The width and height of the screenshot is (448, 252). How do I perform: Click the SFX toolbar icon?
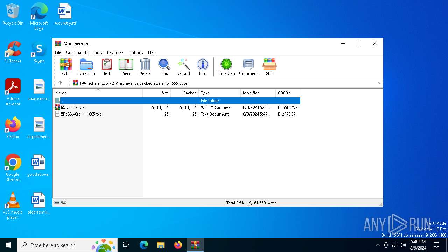(x=269, y=67)
